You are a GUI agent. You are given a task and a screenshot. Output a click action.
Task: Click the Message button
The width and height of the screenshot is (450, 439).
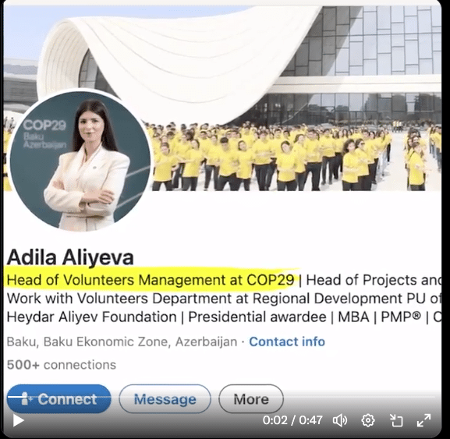(x=165, y=399)
